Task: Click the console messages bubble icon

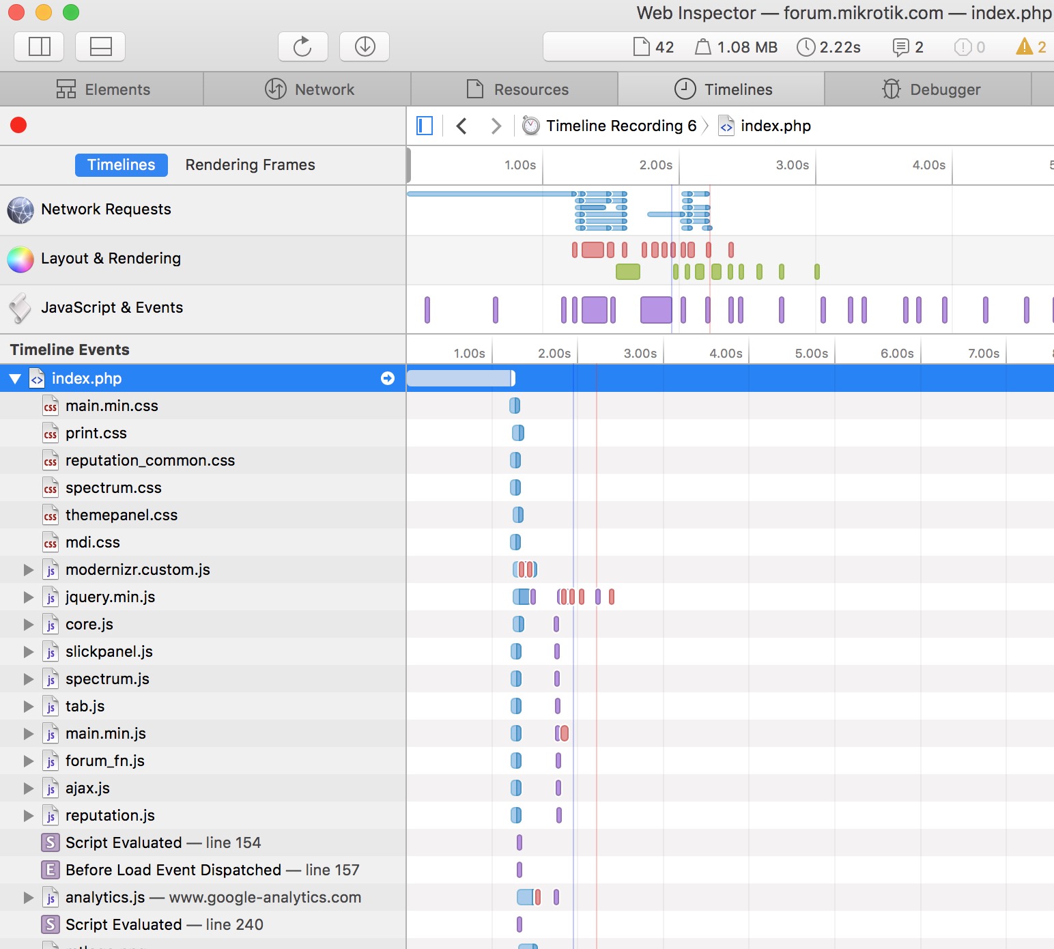Action: [902, 46]
